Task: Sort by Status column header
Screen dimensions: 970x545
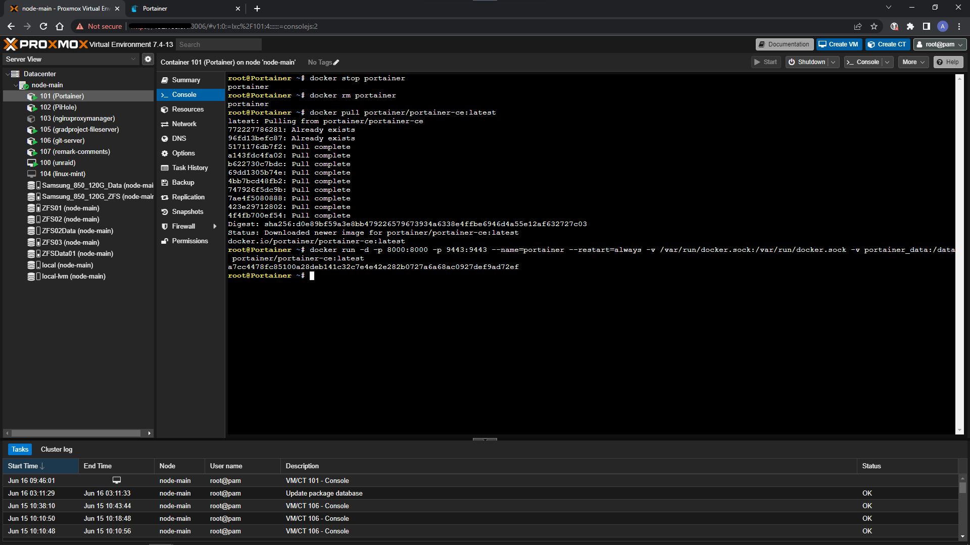Action: point(907,466)
